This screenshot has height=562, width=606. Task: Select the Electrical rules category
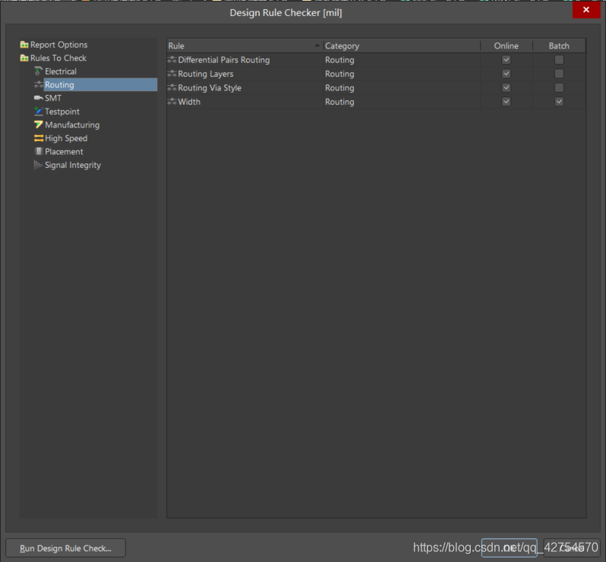click(61, 71)
